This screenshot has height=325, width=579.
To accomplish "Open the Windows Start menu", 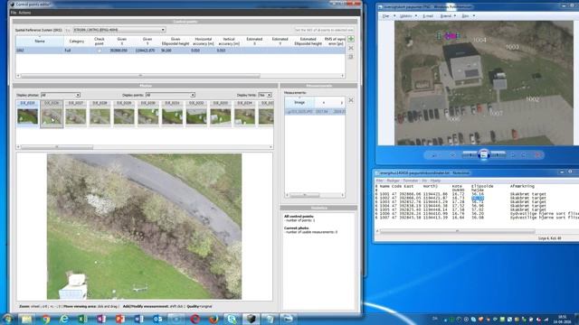I will [7, 319].
